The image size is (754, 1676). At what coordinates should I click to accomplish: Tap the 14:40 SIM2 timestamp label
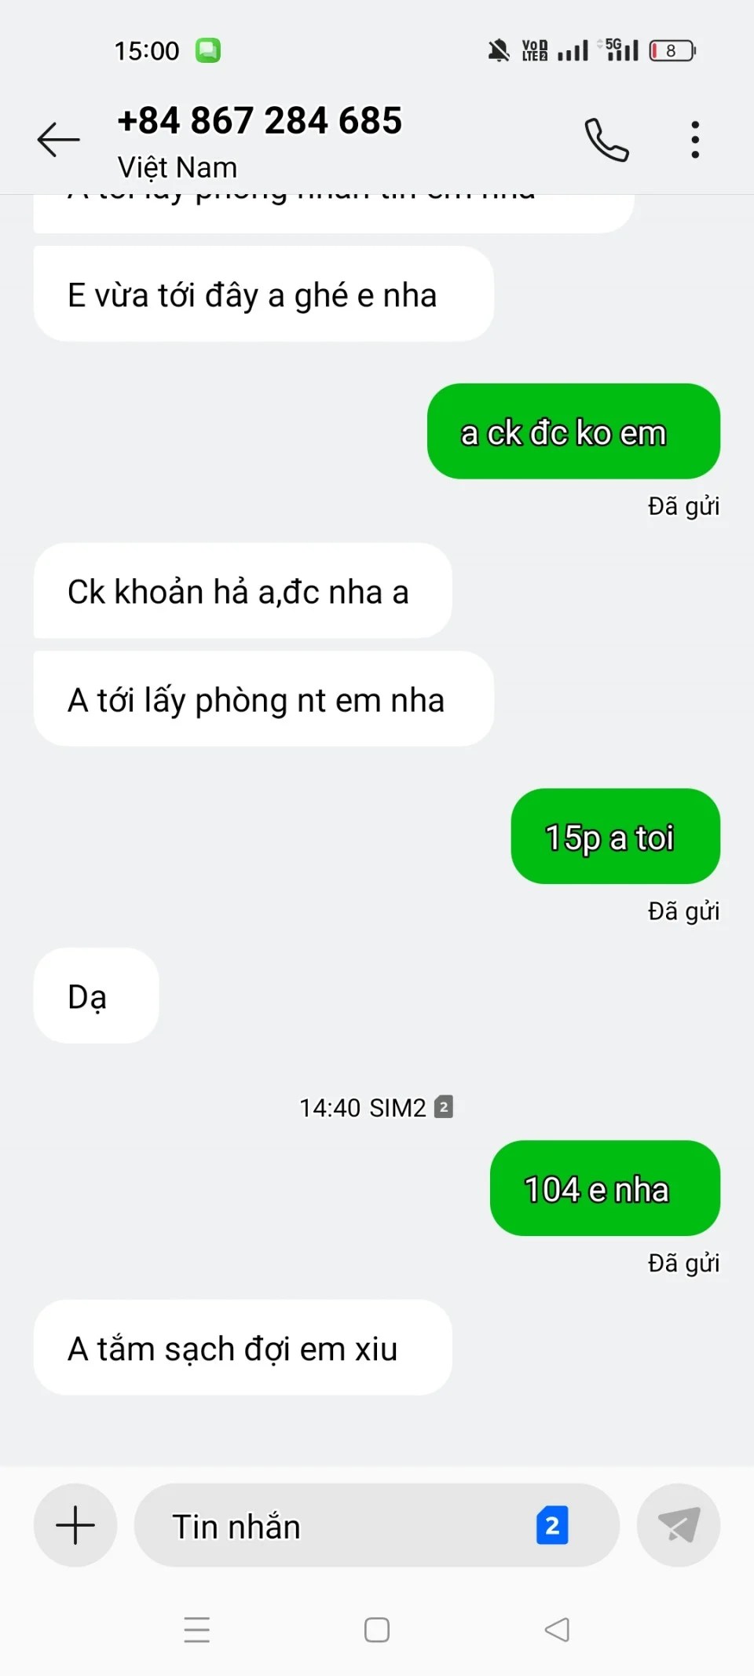(x=376, y=1107)
